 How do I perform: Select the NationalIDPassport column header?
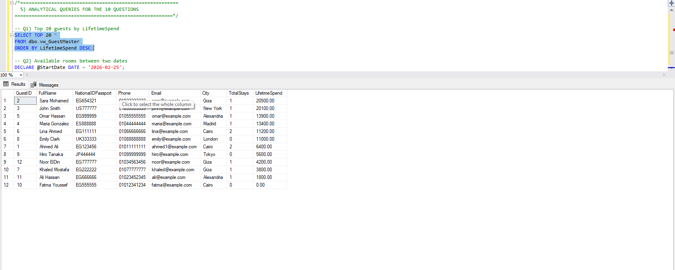tap(94, 93)
